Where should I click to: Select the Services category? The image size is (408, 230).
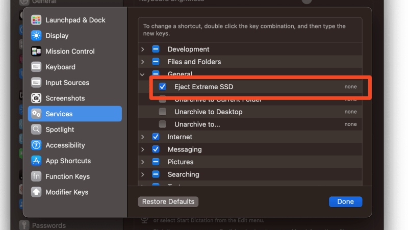coord(75,114)
